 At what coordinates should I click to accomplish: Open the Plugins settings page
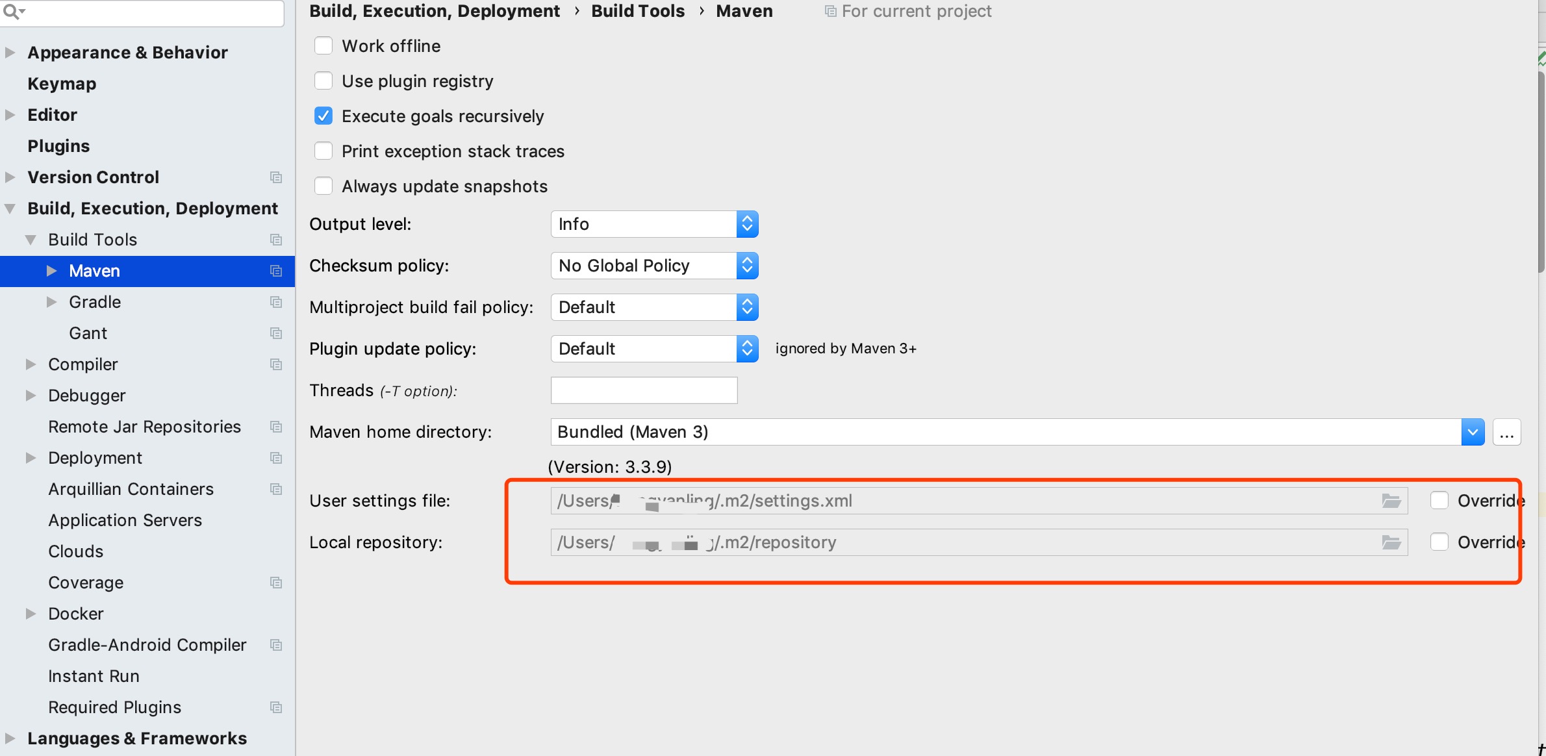tap(58, 146)
